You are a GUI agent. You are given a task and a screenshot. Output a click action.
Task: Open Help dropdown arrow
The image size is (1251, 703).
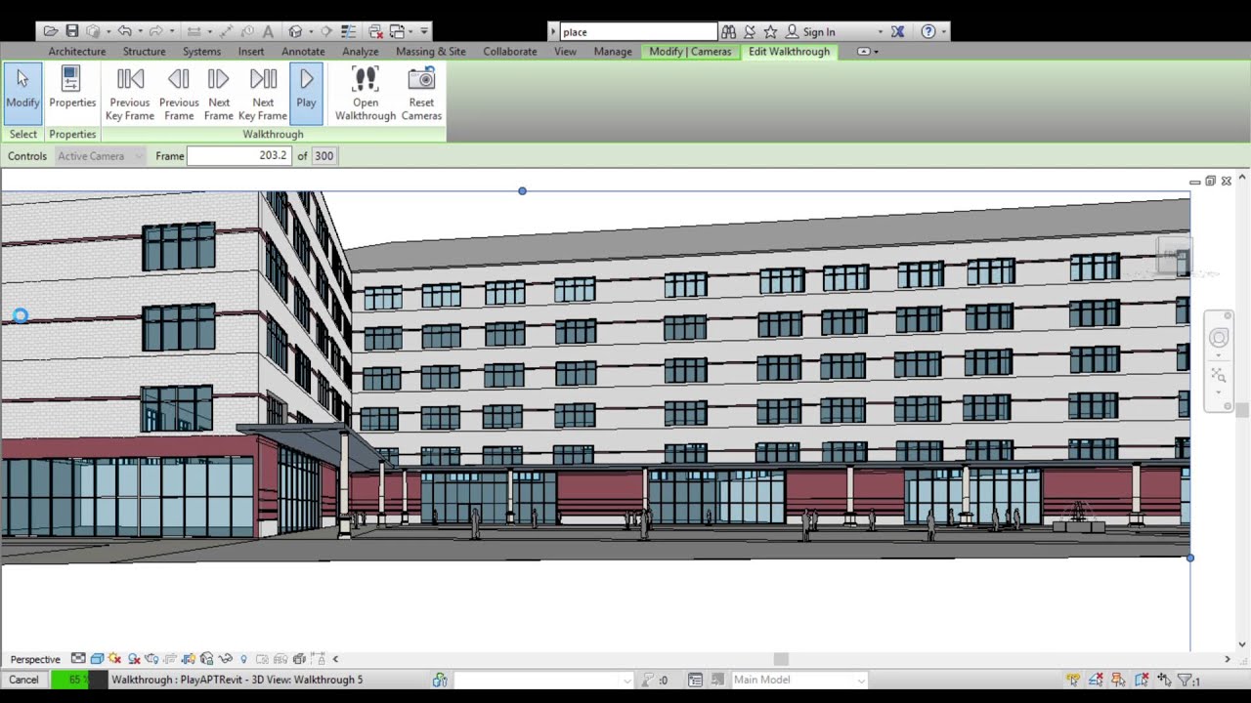tap(943, 32)
